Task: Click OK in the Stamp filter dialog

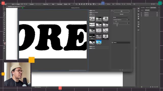Action: click(121, 11)
